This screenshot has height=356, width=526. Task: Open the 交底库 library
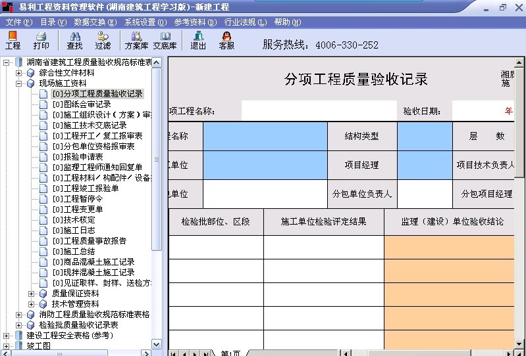[165, 40]
